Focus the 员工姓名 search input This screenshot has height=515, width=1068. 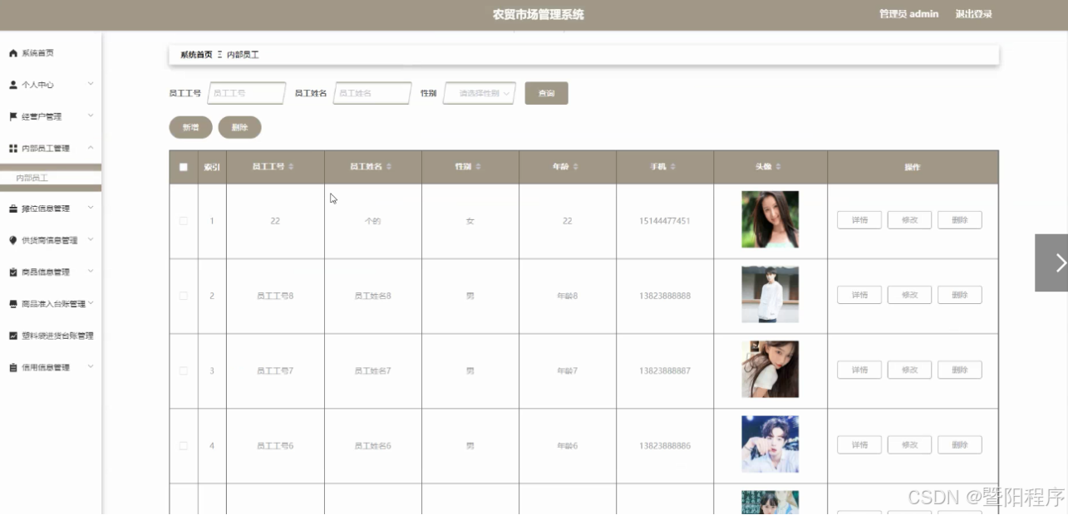point(372,93)
